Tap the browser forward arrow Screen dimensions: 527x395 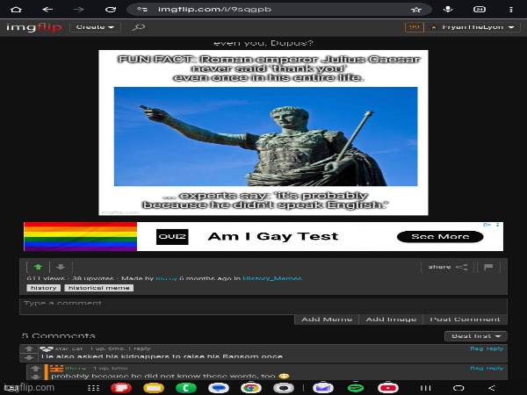79,10
